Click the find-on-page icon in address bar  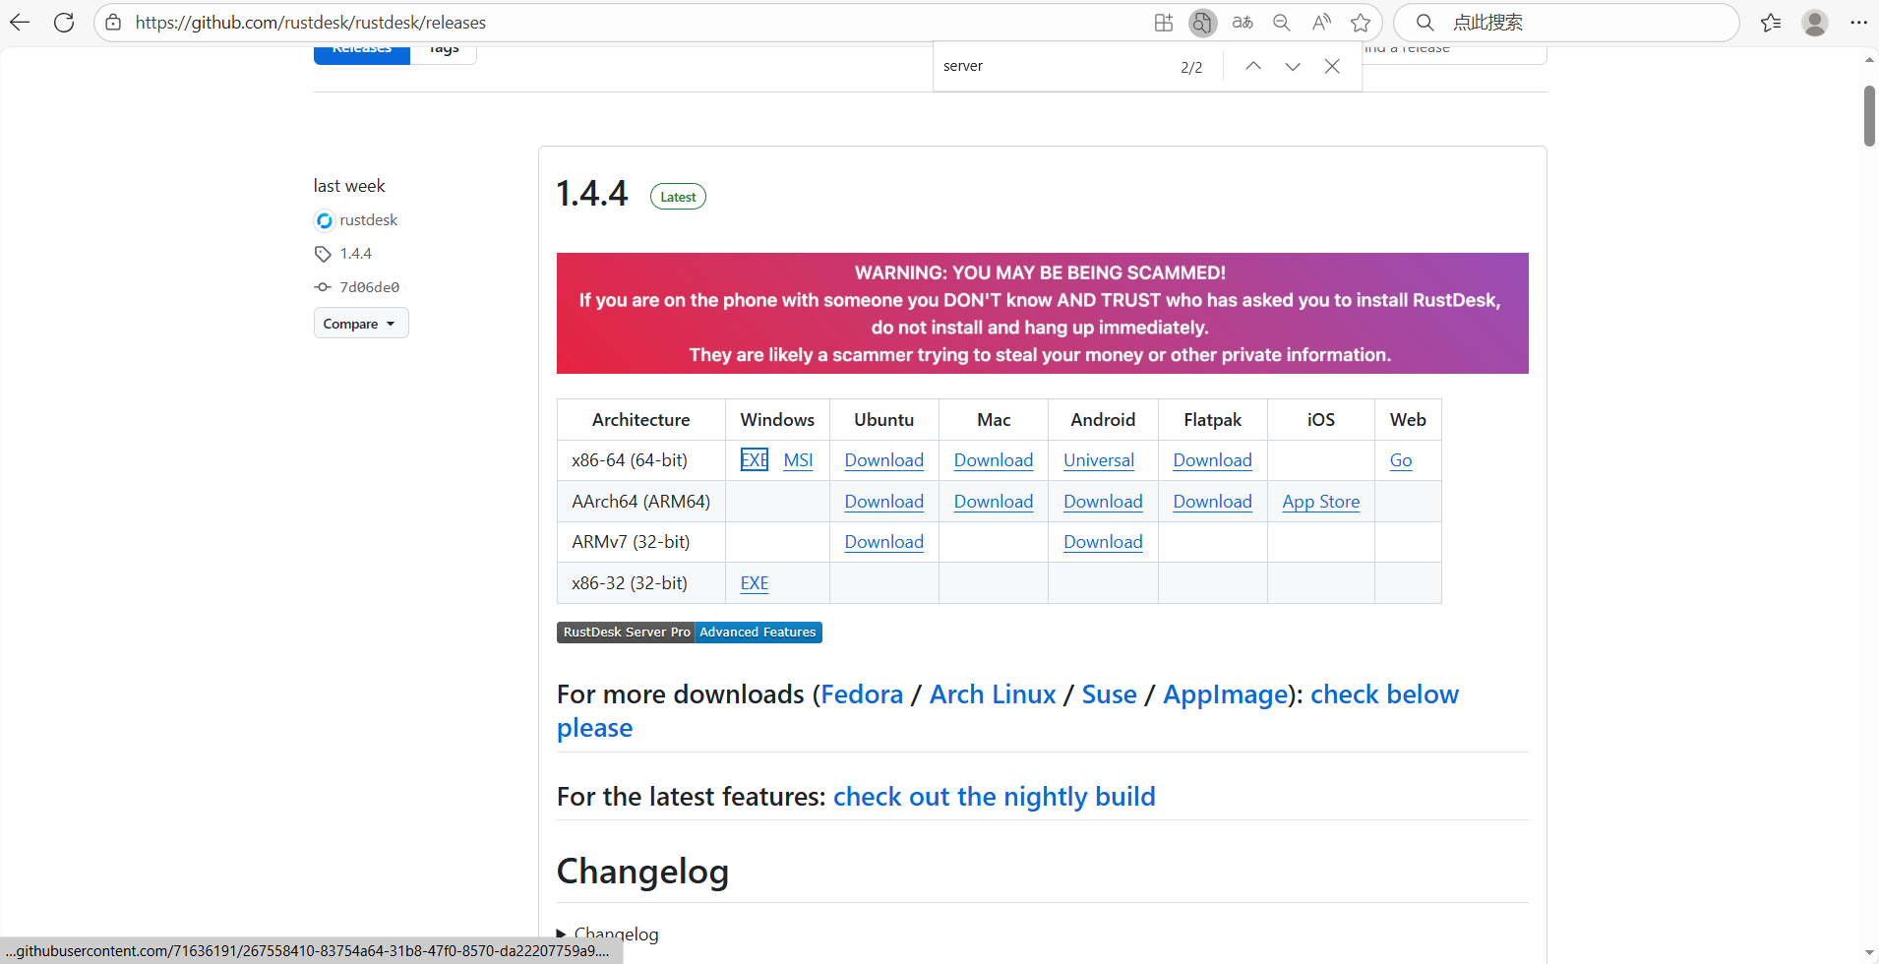pyautogui.click(x=1202, y=23)
